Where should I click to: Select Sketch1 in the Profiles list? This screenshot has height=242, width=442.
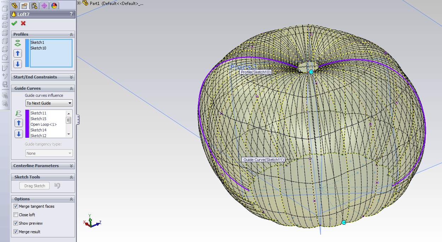click(37, 42)
